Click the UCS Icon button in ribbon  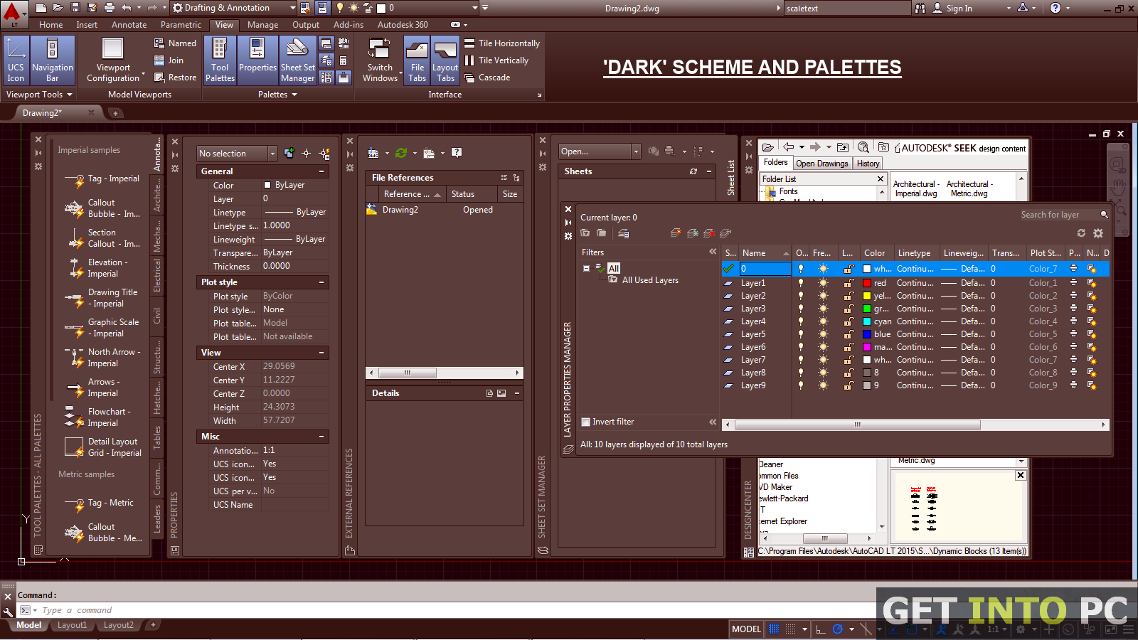[x=16, y=60]
